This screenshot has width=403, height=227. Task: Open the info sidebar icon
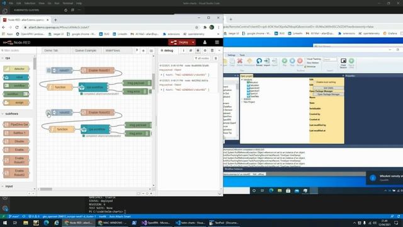click(x=183, y=50)
